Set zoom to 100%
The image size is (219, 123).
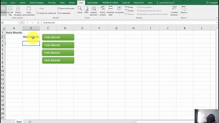tap(86, 10)
